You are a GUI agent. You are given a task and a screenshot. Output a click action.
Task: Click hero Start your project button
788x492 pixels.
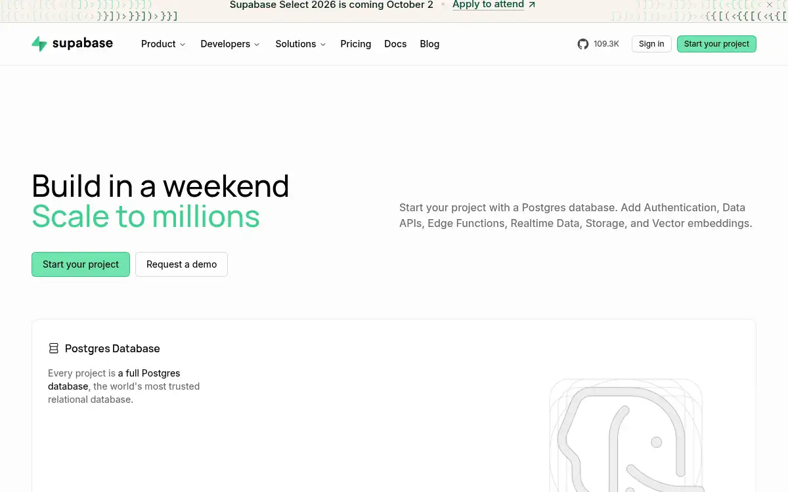tap(81, 264)
